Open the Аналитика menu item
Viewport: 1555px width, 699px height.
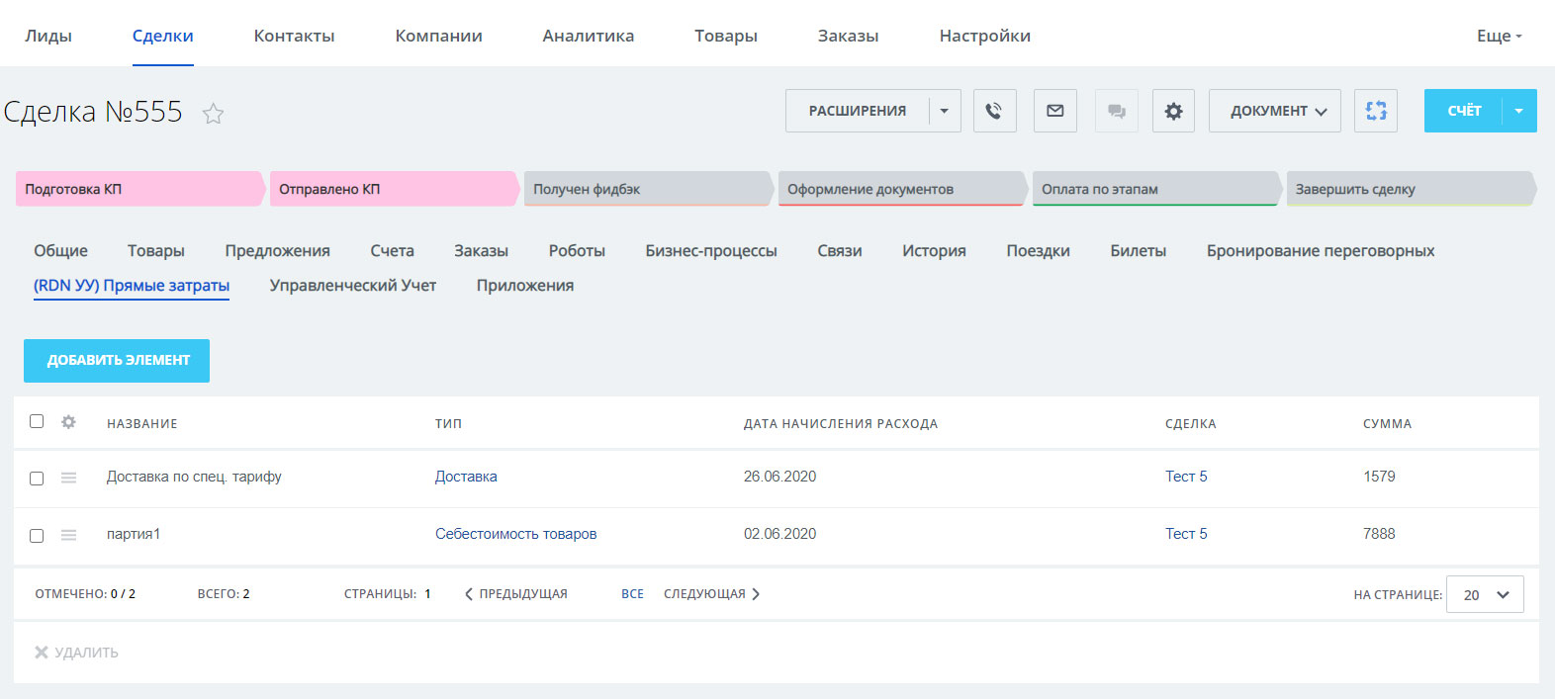[x=588, y=36]
